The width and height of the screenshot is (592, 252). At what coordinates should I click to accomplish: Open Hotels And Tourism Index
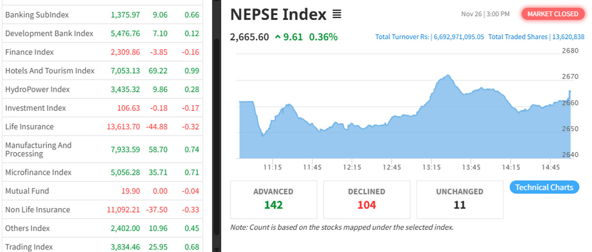[50, 71]
